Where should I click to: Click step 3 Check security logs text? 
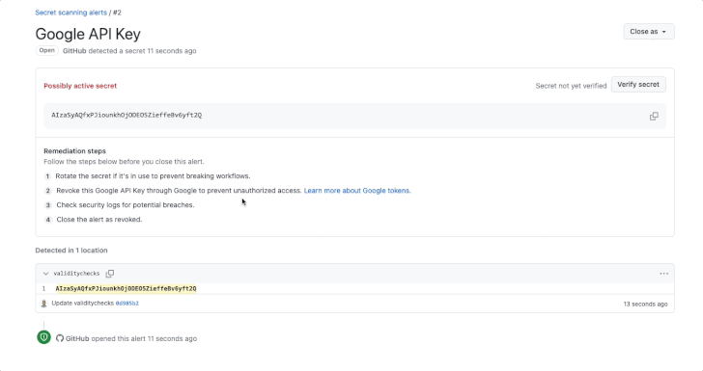click(x=126, y=205)
